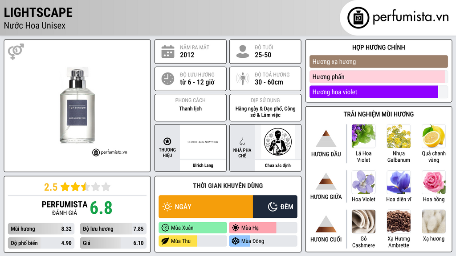
Task: Click the Xạ Hương Ambrette seeds image
Action: (399, 221)
